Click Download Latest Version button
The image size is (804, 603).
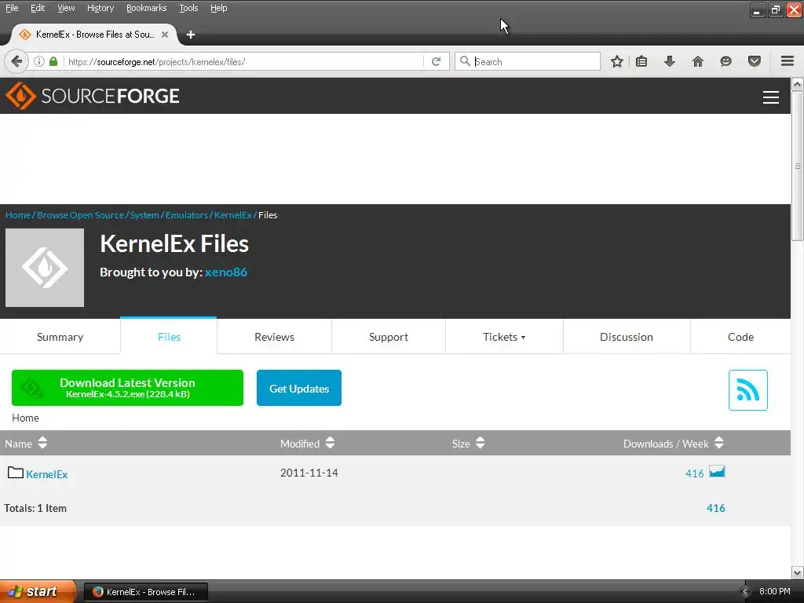click(127, 388)
